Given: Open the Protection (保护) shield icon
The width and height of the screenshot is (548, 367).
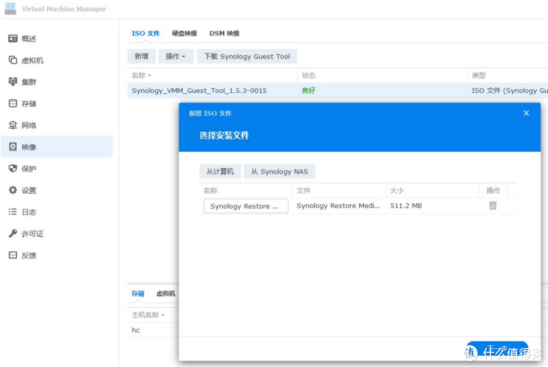Looking at the screenshot, I should coord(13,168).
